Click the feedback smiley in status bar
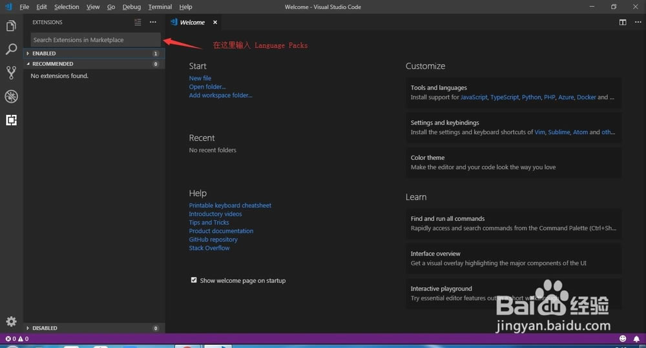The width and height of the screenshot is (646, 348). [623, 338]
